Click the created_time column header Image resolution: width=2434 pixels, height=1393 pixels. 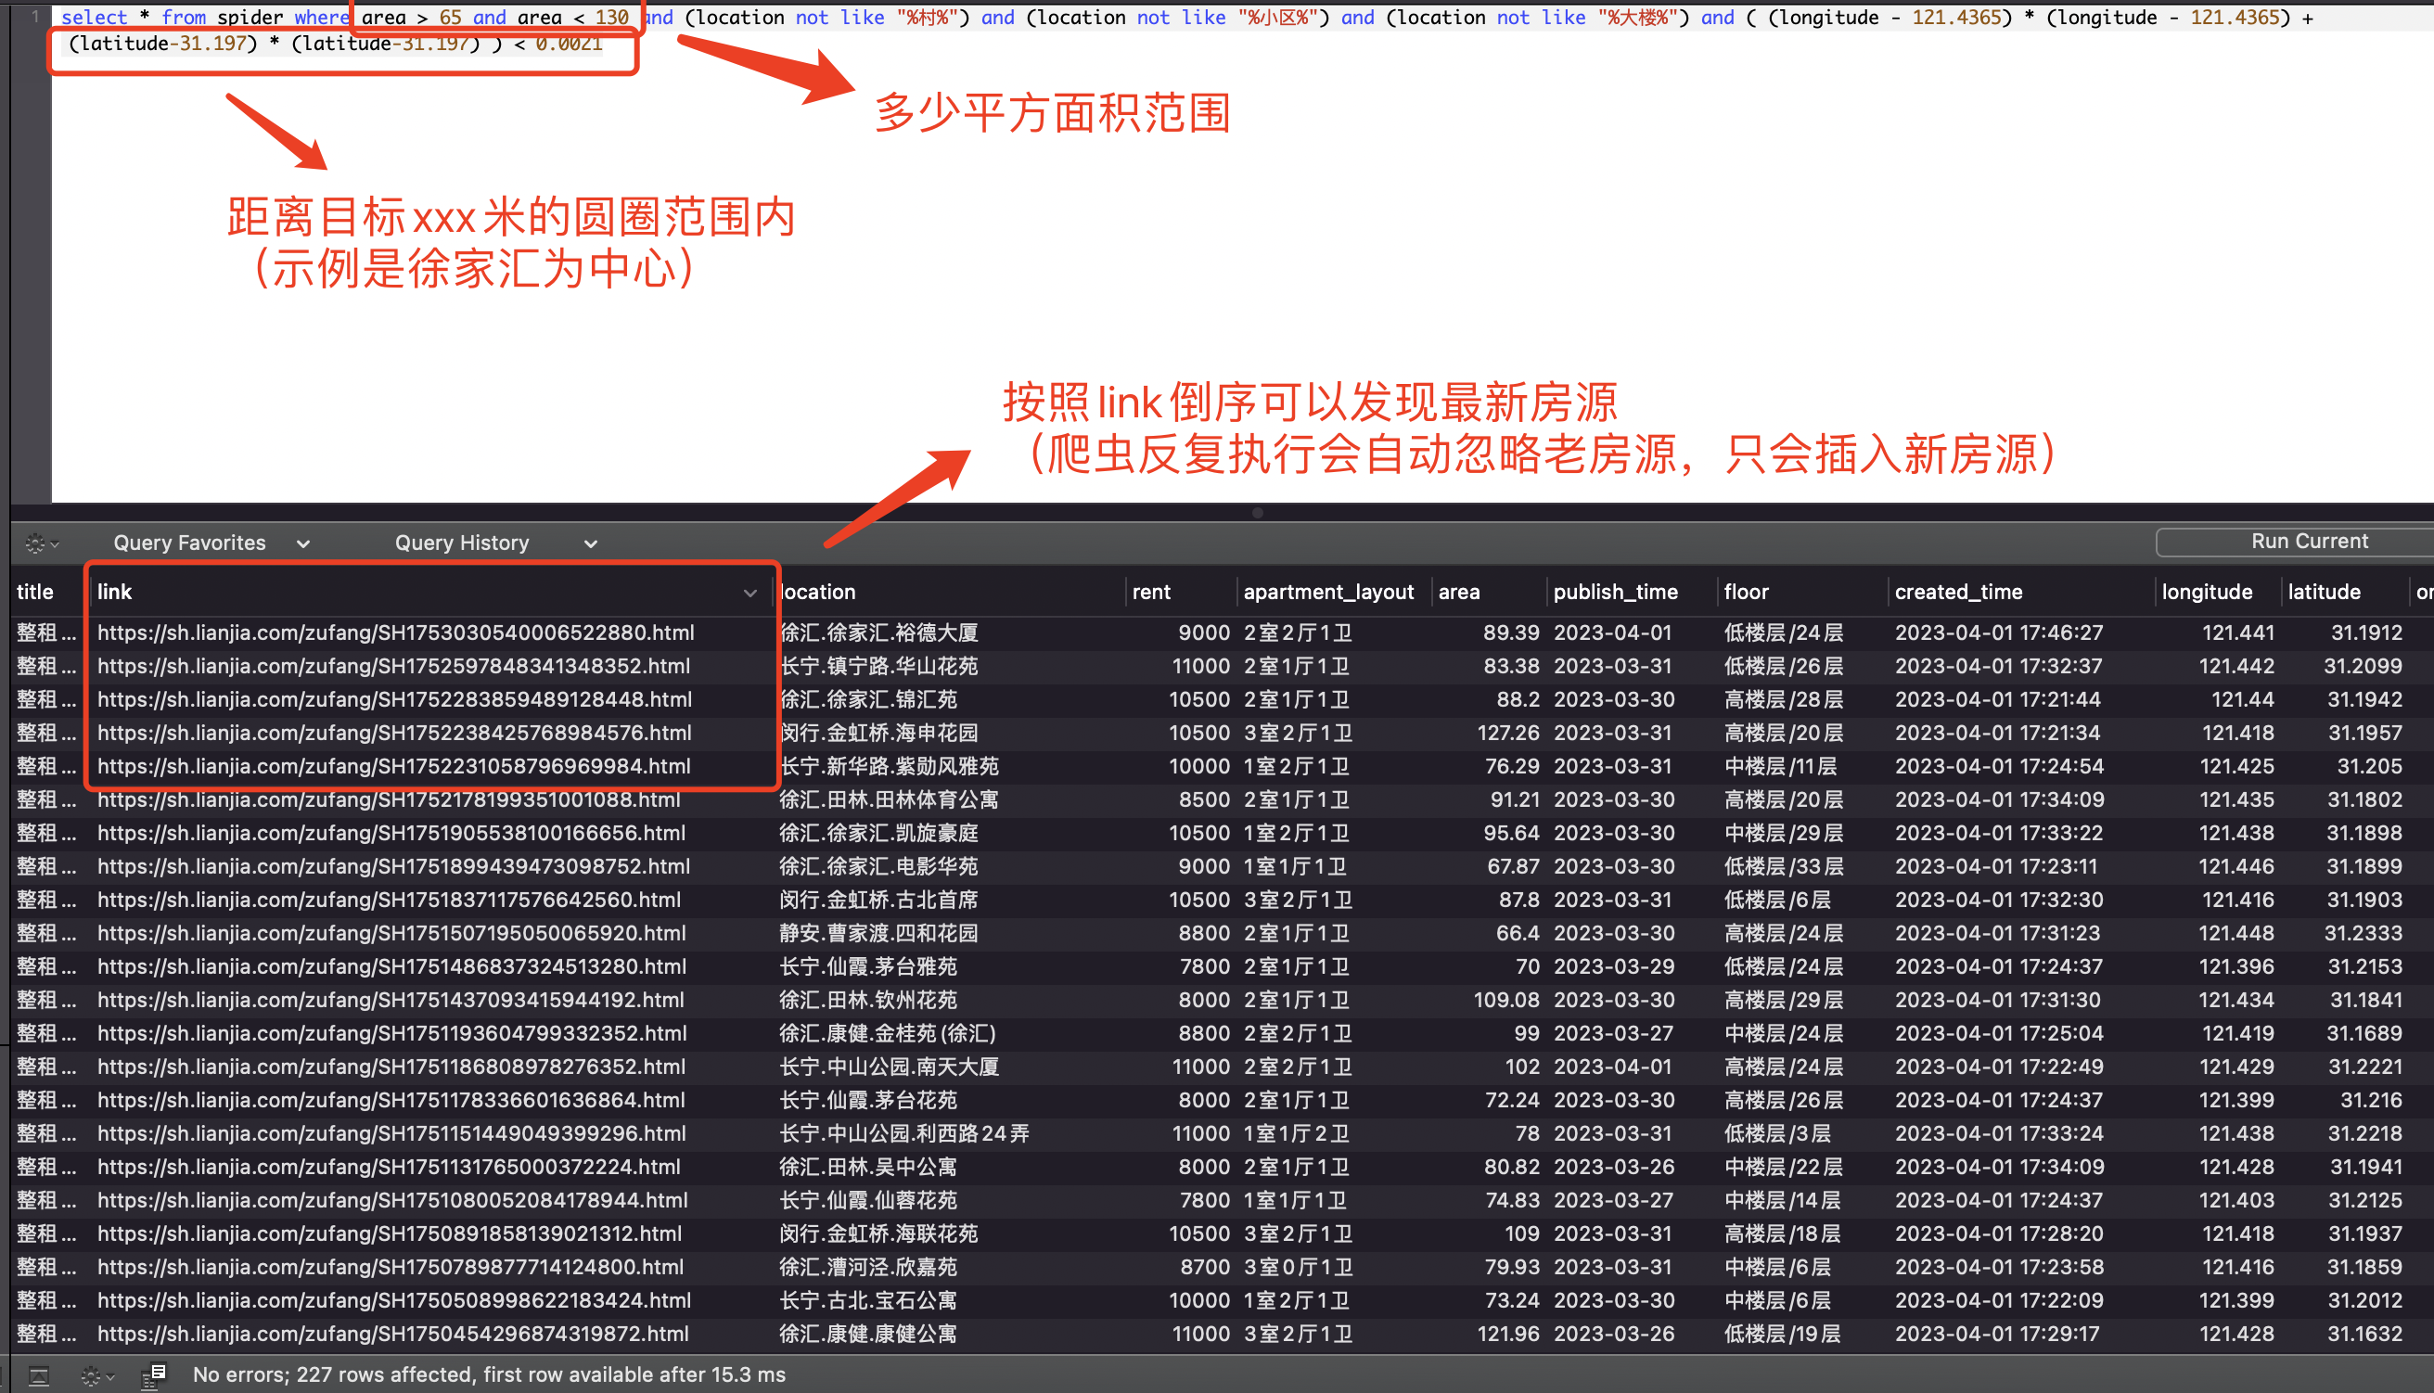click(x=1957, y=593)
